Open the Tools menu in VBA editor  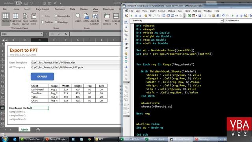click(x=187, y=11)
